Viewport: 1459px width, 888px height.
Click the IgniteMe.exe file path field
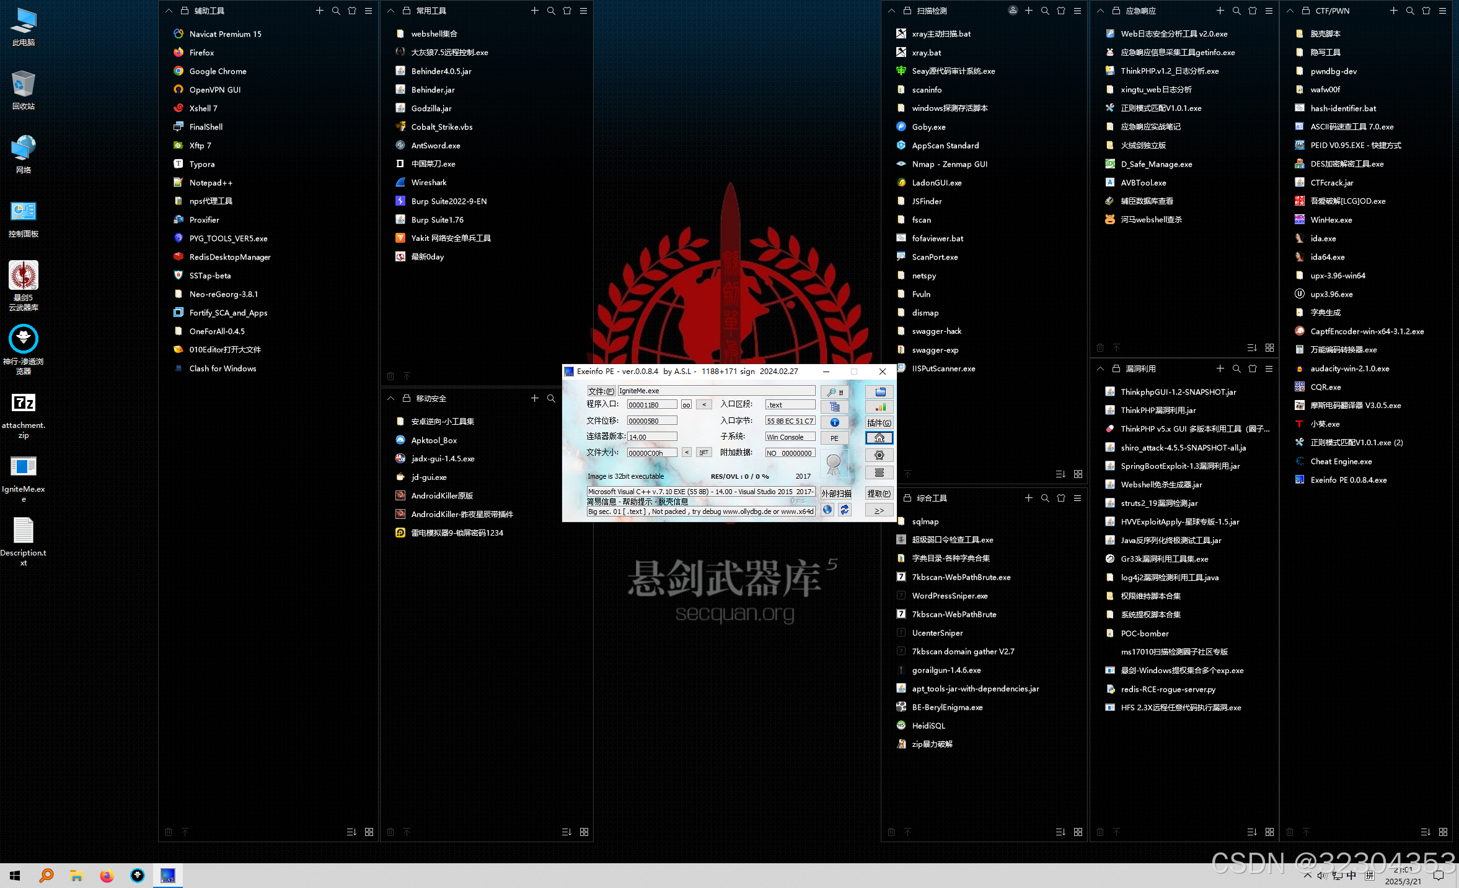(716, 391)
